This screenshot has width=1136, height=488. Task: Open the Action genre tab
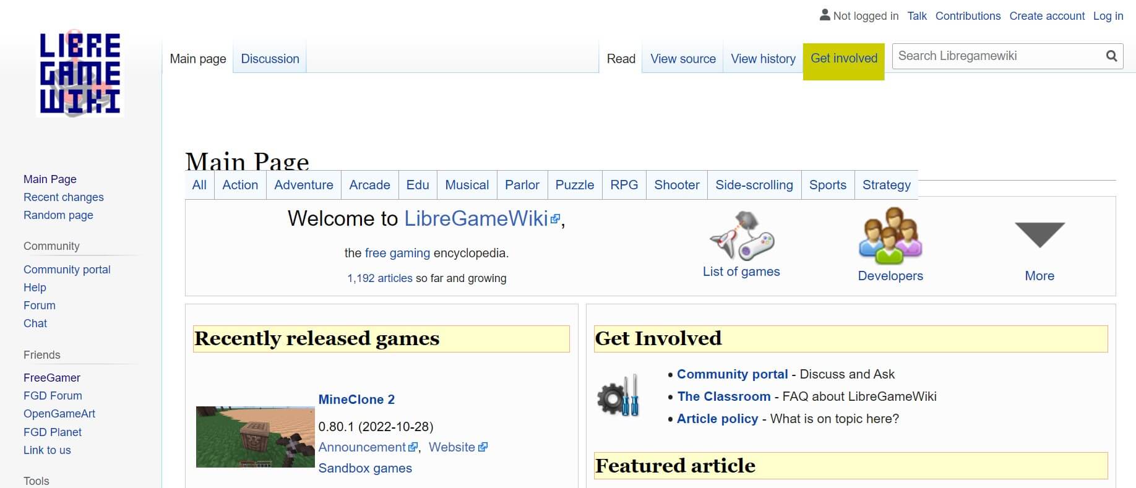click(240, 185)
